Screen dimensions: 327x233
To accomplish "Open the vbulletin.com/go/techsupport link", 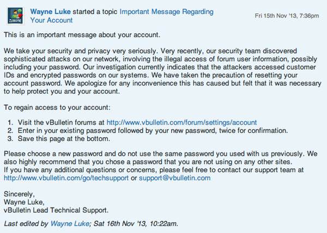I will pyautogui.click(x=66, y=178).
